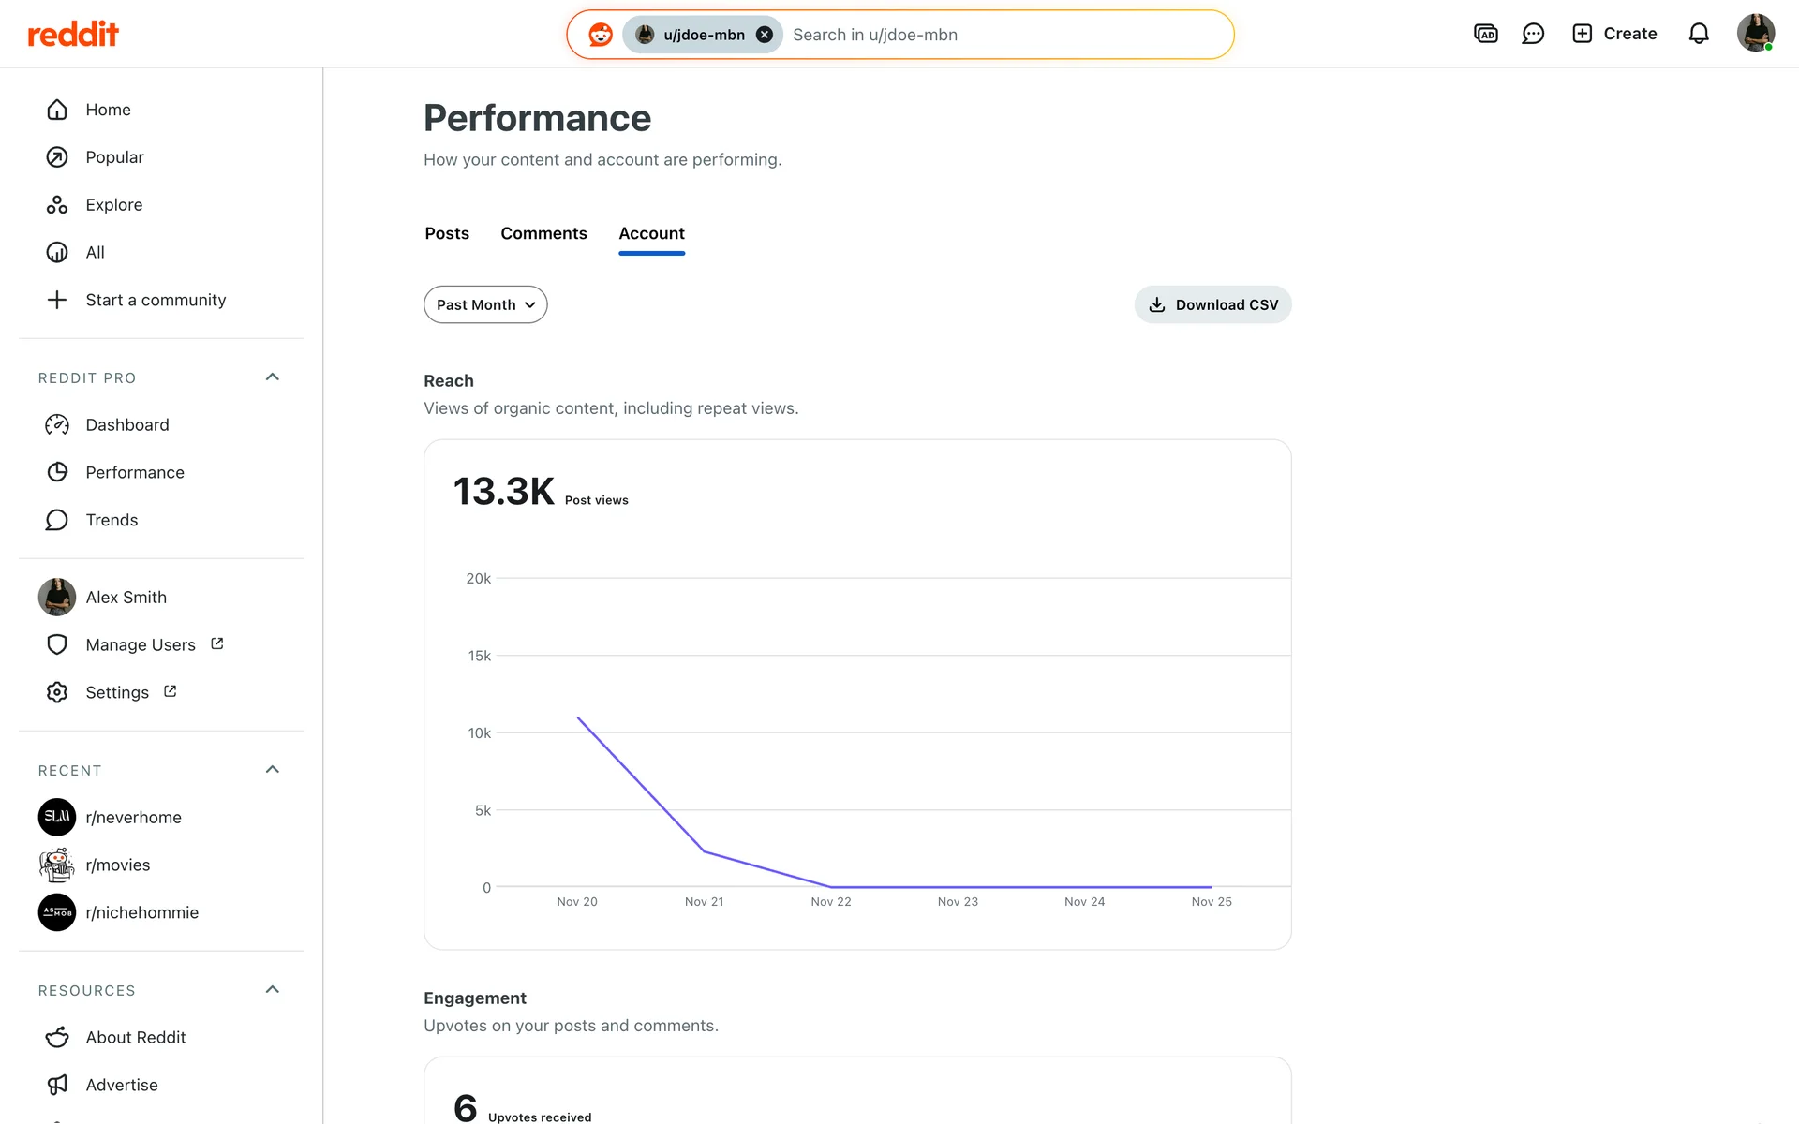Open Manage Users external link

(141, 644)
